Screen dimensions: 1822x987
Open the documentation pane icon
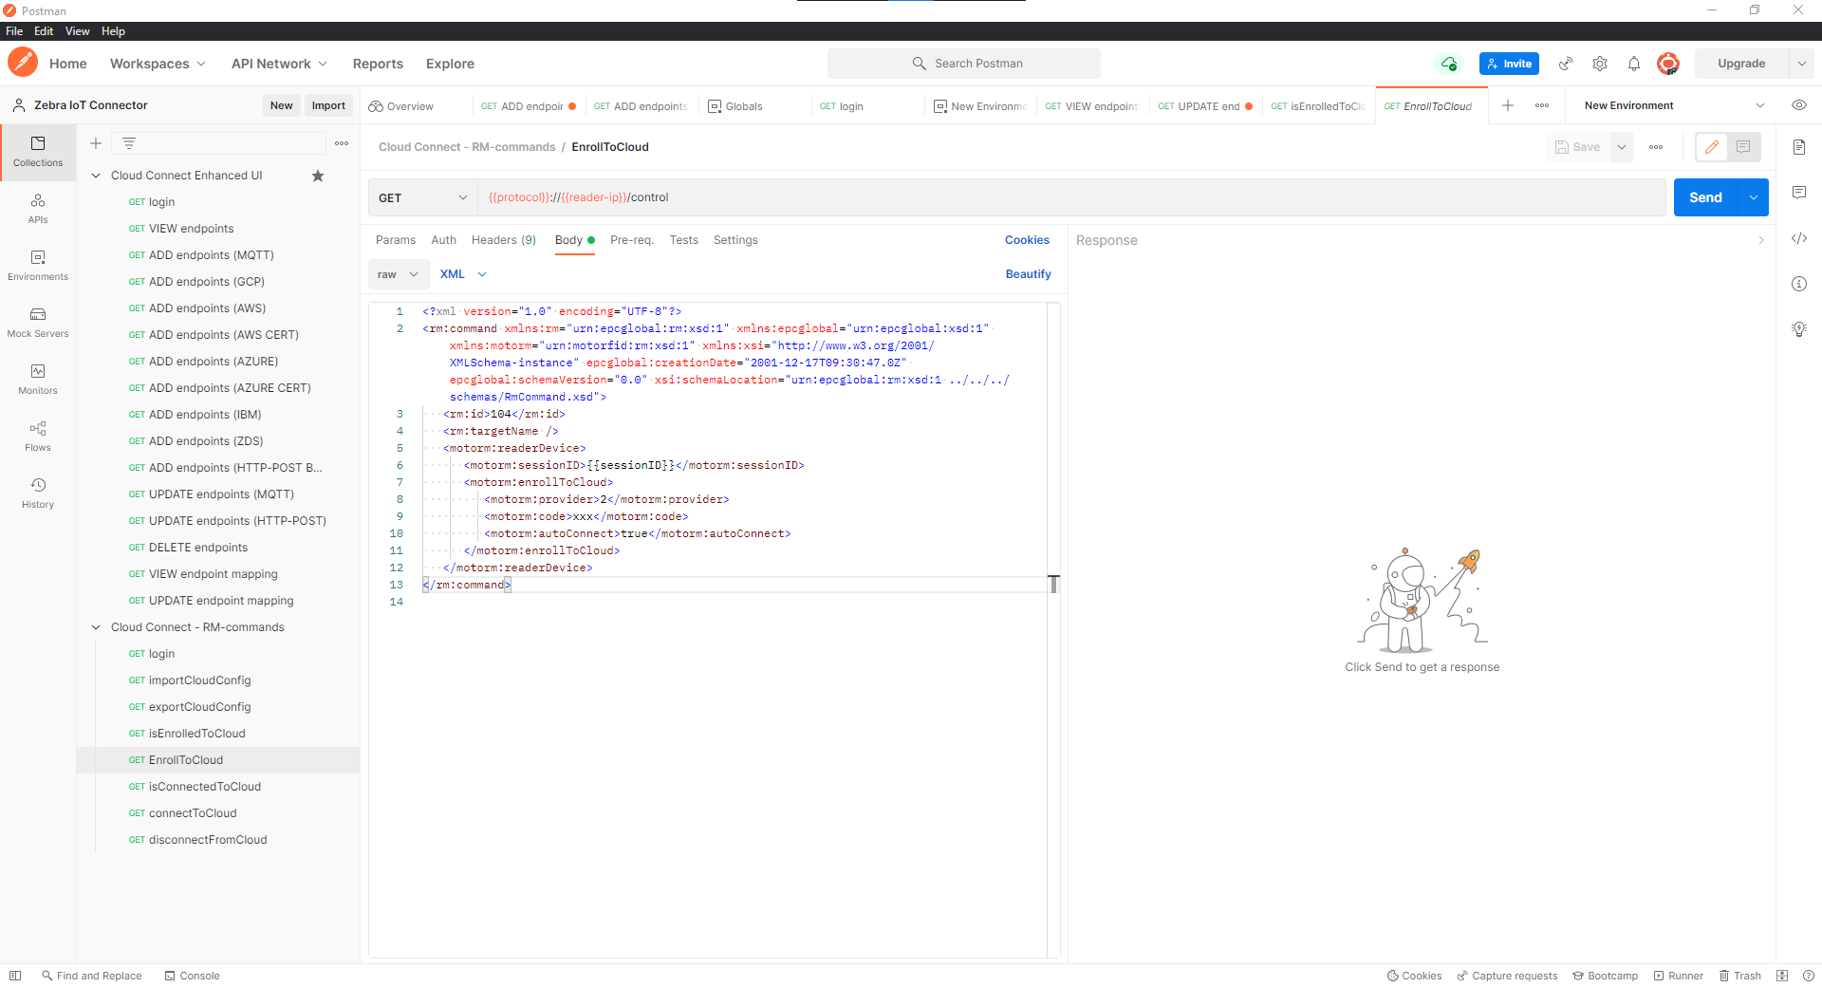pos(1799,147)
